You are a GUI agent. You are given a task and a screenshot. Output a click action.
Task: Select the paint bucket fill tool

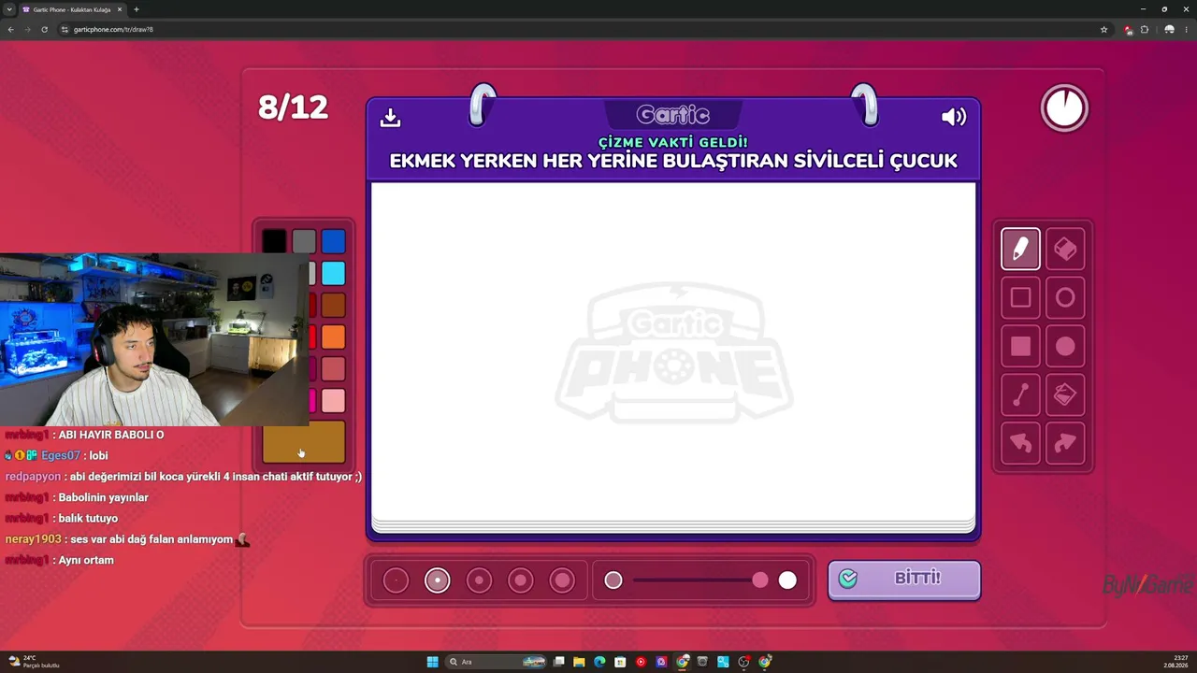(x=1065, y=395)
